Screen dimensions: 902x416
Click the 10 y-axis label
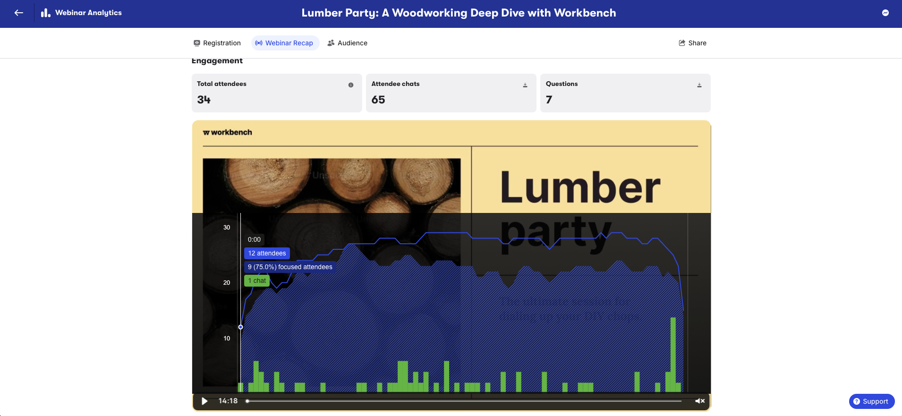pyautogui.click(x=227, y=338)
